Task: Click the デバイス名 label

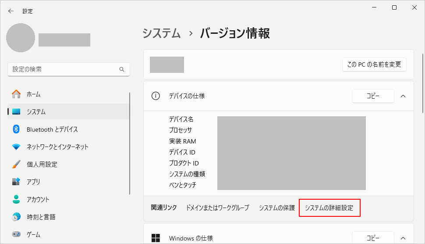Action: coord(181,119)
